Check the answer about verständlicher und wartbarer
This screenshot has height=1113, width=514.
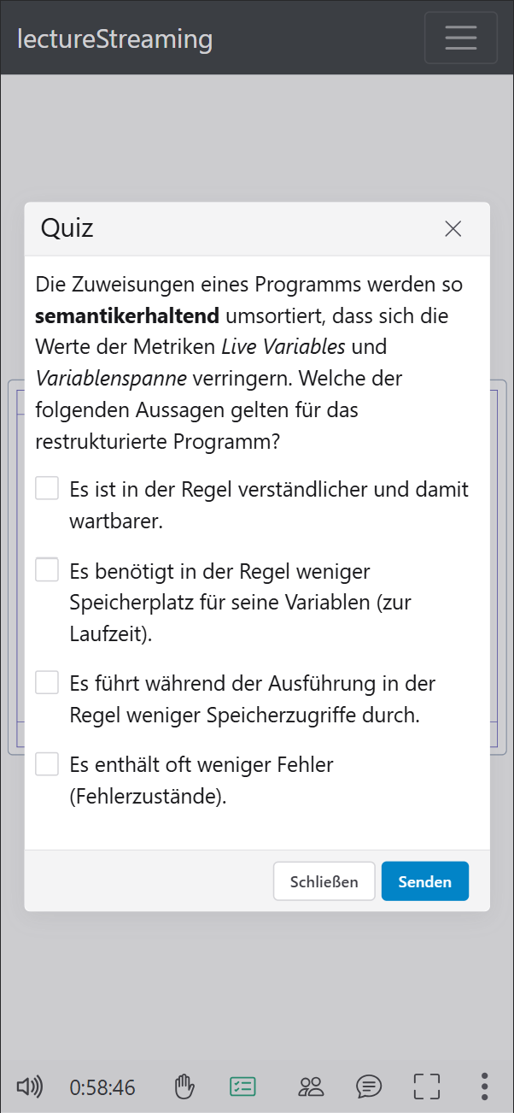[47, 487]
